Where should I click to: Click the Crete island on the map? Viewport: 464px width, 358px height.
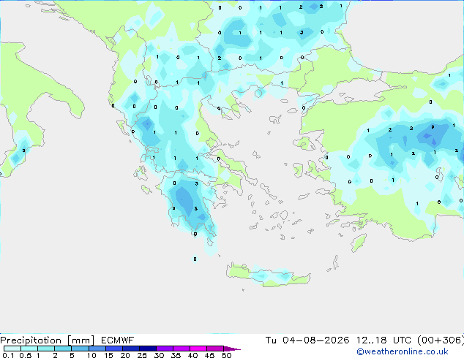tap(268, 275)
